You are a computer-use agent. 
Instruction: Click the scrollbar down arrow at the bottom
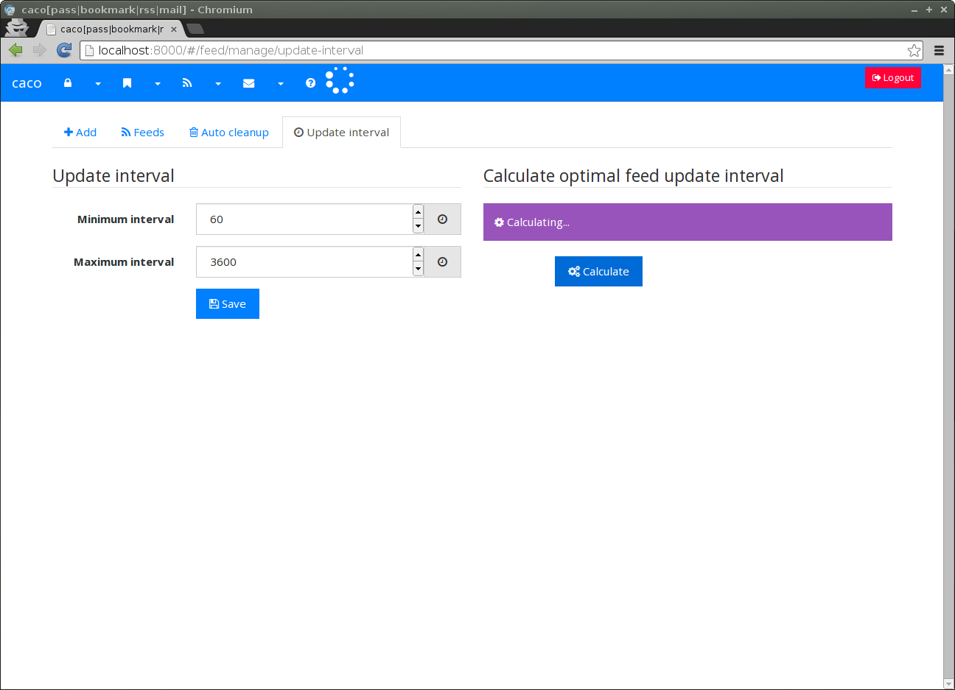tap(948, 684)
